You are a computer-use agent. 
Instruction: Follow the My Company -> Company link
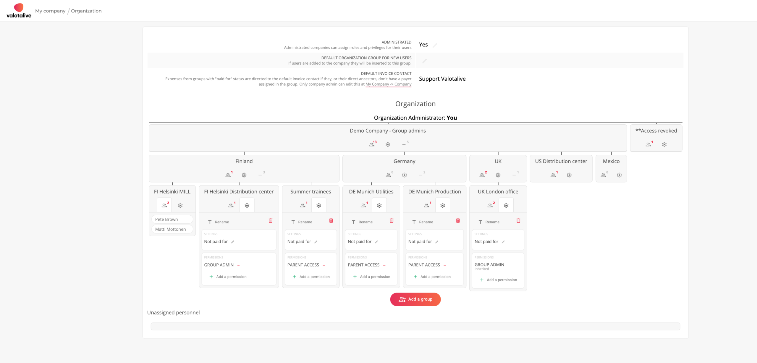(x=388, y=84)
